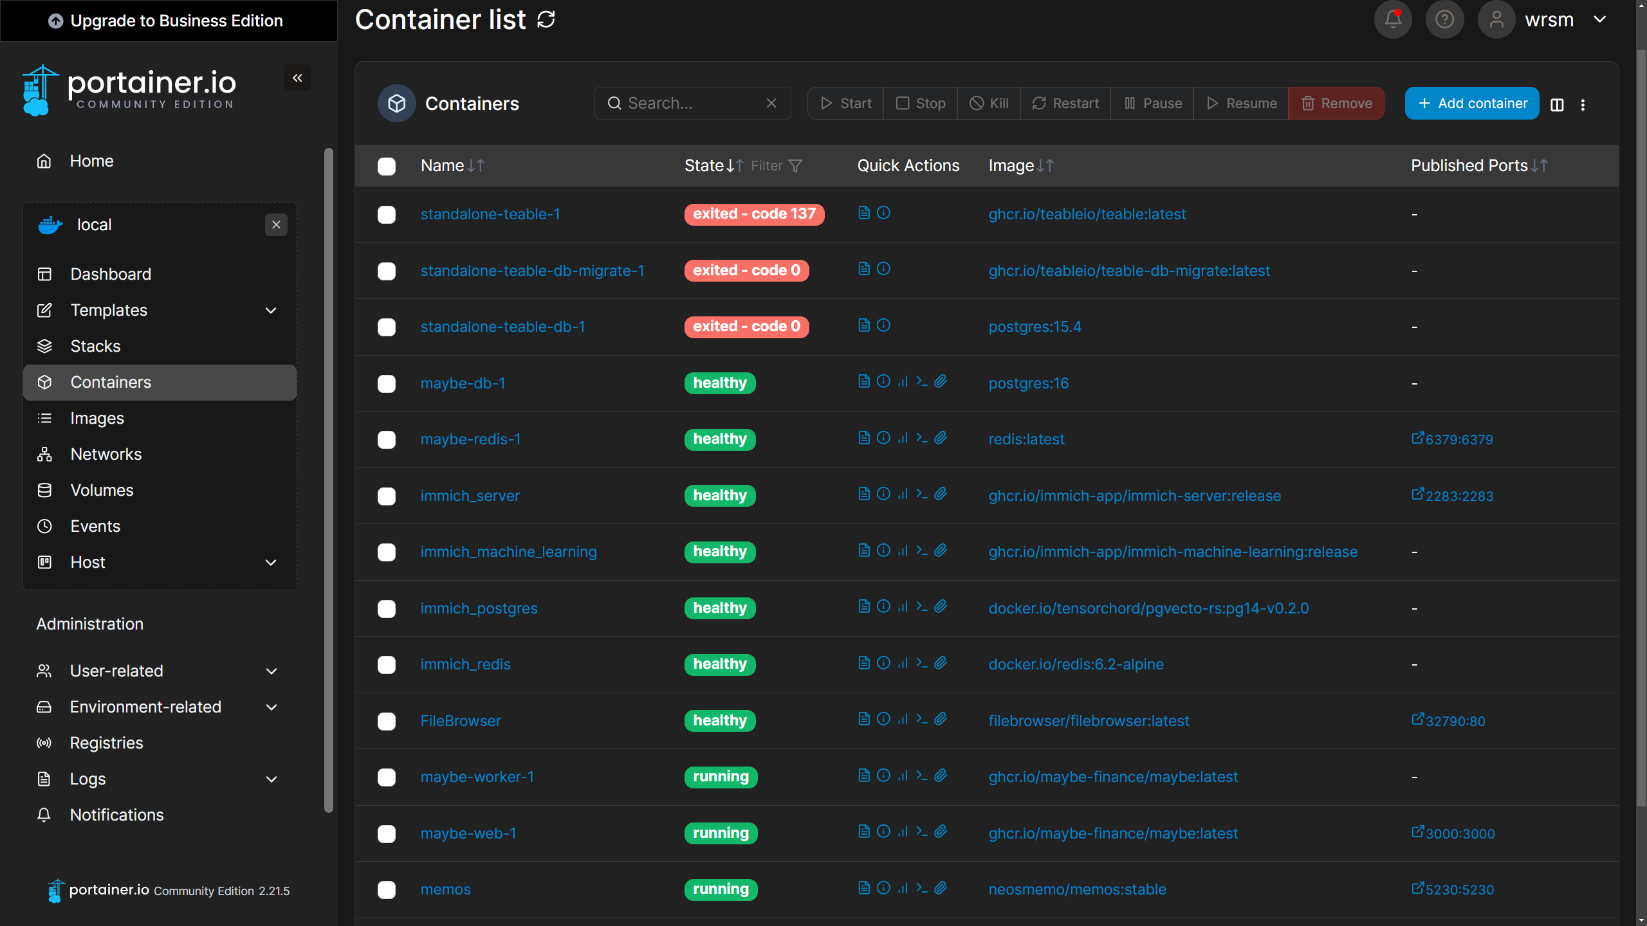Image resolution: width=1647 pixels, height=926 pixels.
Task: Logs icon for maybe-web-1
Action: (x=864, y=831)
